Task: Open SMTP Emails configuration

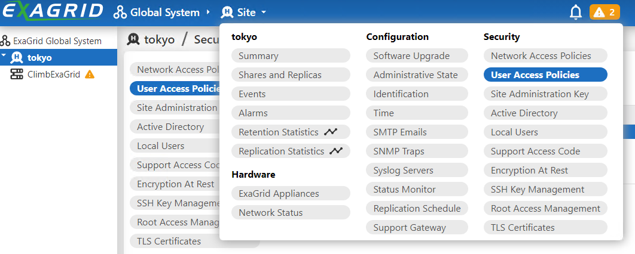Action: pyautogui.click(x=417, y=132)
